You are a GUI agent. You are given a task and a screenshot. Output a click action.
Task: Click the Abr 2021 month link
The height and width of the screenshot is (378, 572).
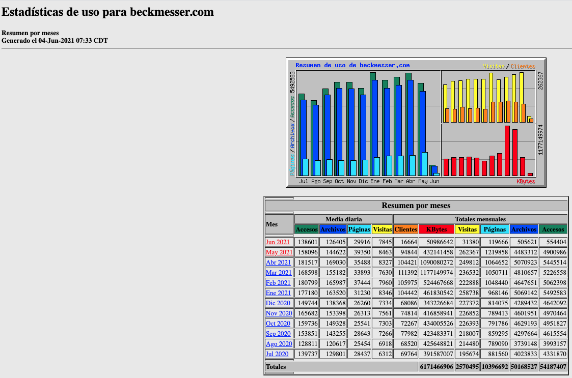278,263
